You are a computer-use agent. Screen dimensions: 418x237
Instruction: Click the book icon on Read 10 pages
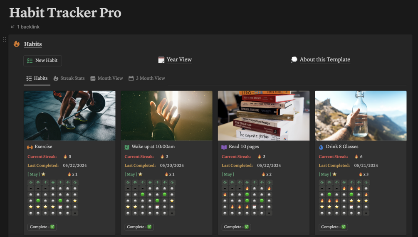[x=224, y=147]
